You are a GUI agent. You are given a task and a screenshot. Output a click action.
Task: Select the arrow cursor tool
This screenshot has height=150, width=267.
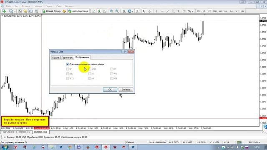click(x=144, y=11)
